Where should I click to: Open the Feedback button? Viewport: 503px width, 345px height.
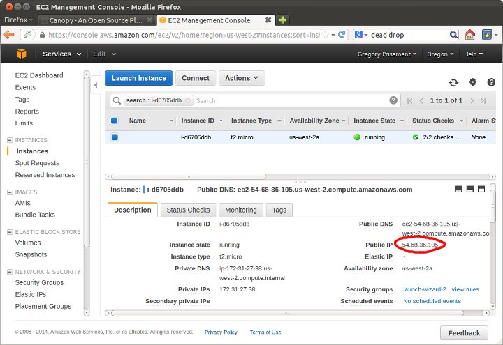click(464, 333)
